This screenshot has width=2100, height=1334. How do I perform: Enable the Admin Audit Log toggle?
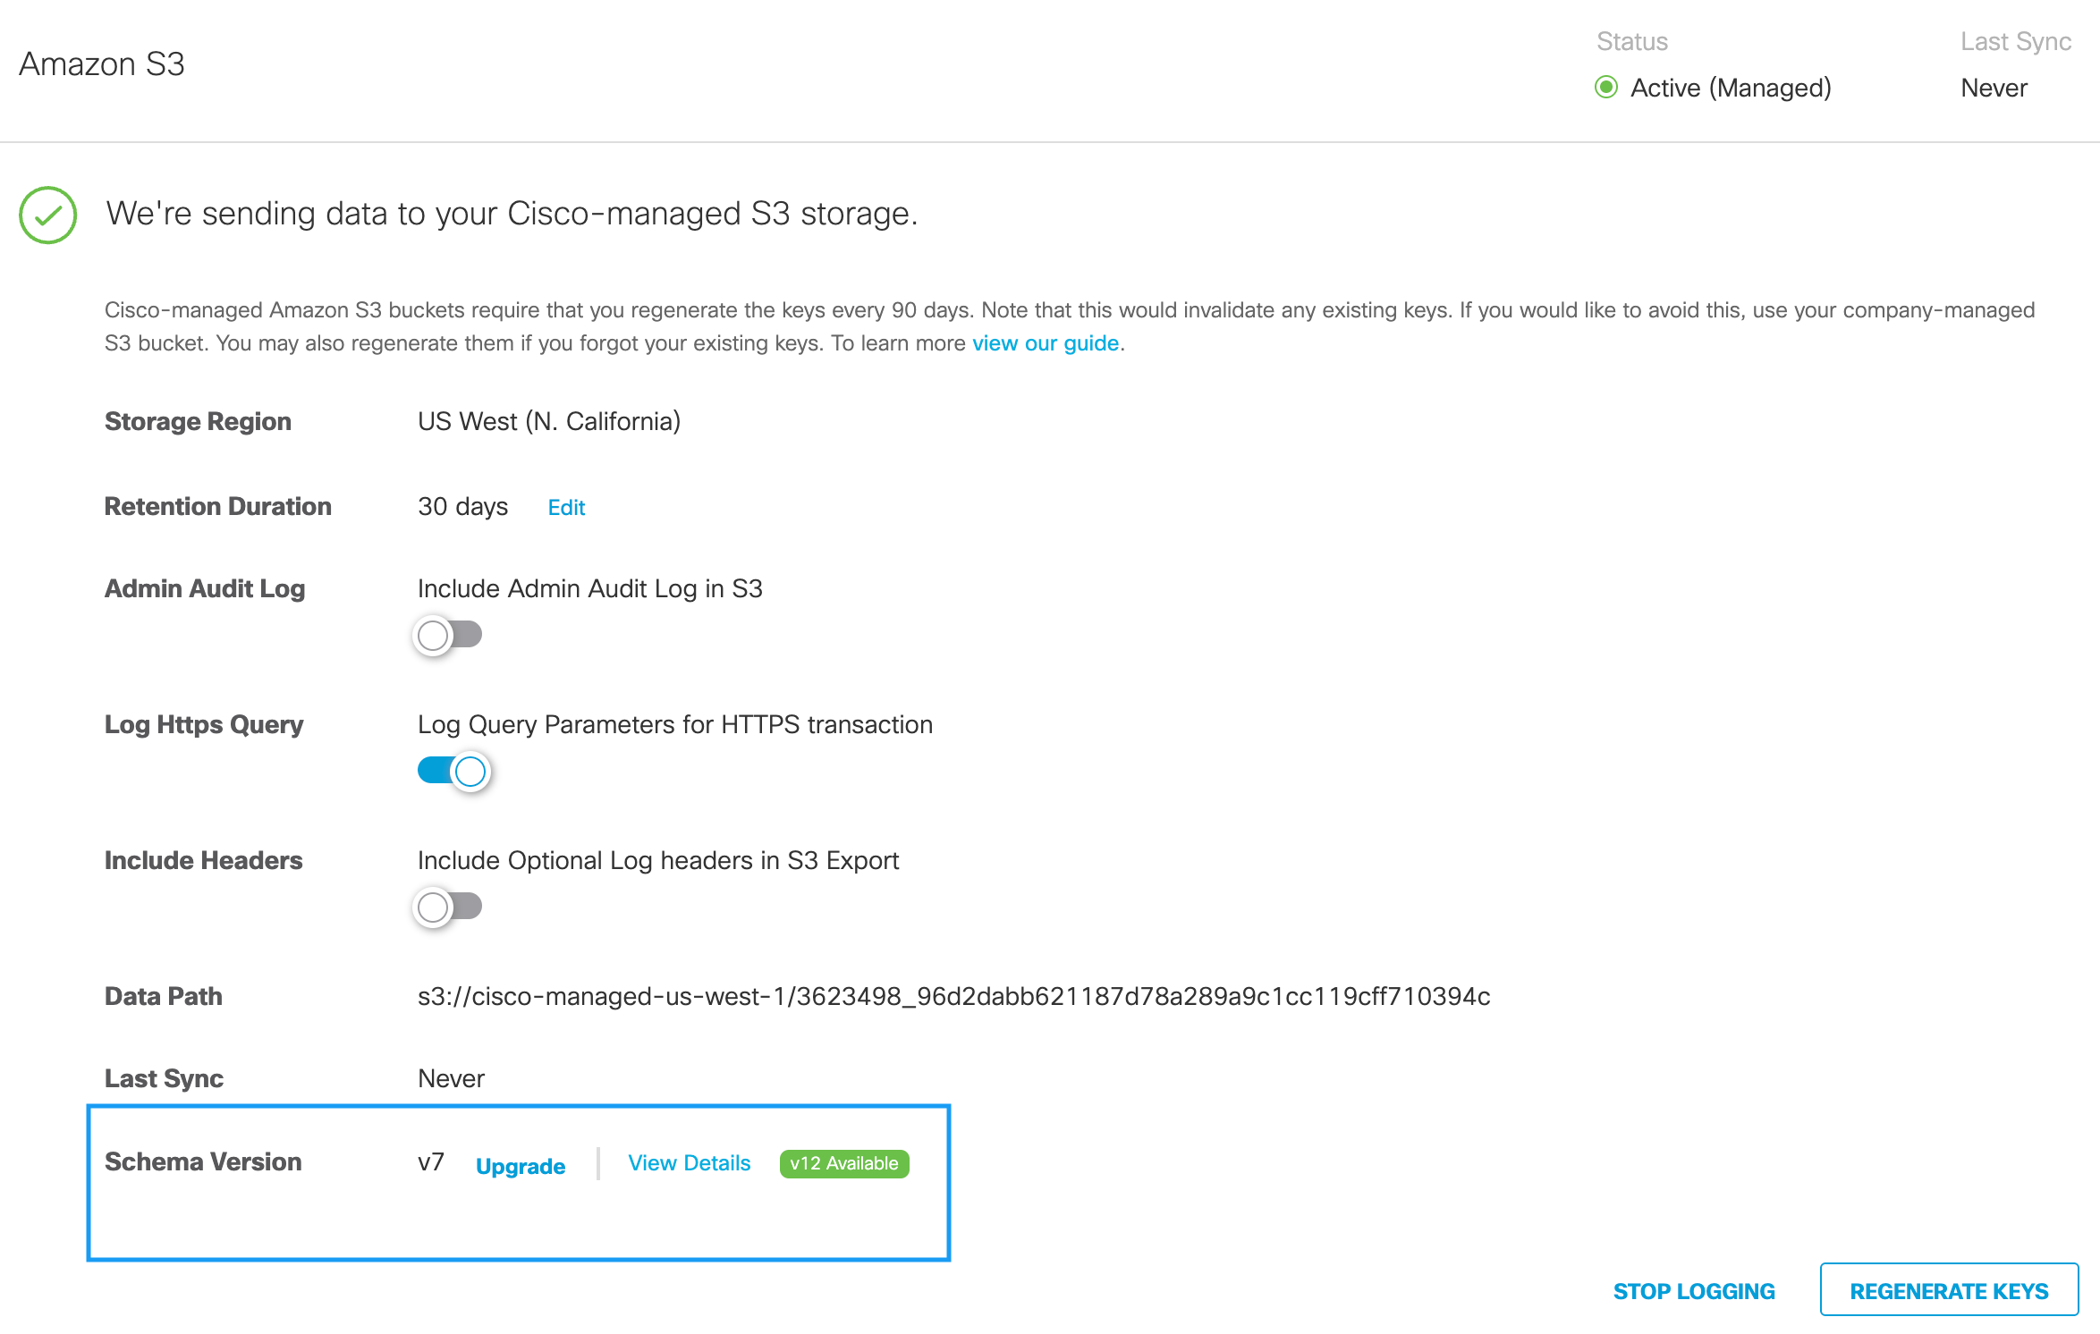(x=449, y=636)
